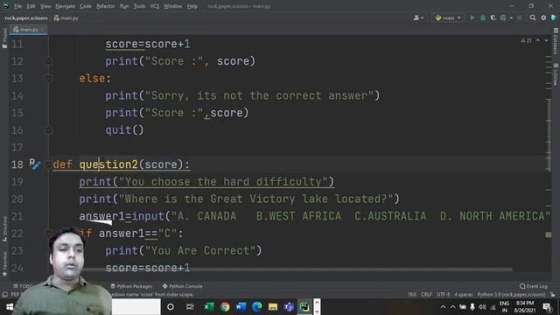Go to previous highlighted problem arrow
This screenshot has height=315, width=560.
click(x=538, y=40)
